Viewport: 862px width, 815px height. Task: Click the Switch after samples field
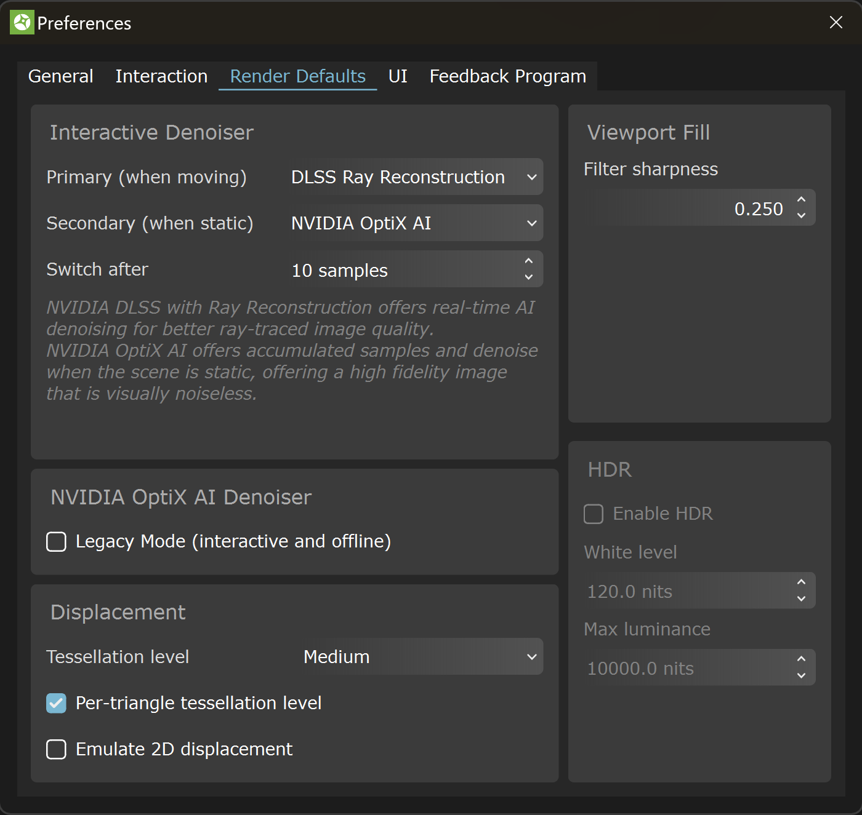(x=414, y=269)
